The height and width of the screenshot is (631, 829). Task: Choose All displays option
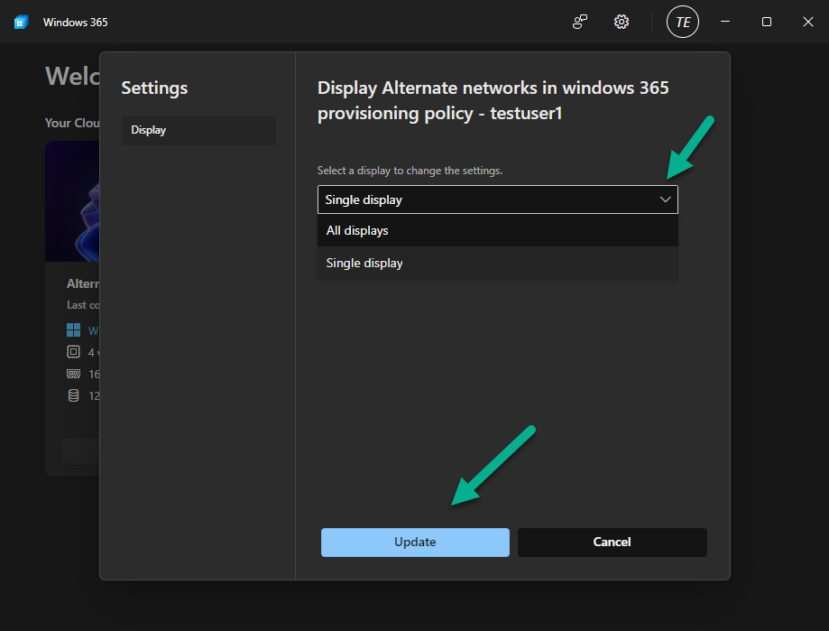tap(498, 230)
